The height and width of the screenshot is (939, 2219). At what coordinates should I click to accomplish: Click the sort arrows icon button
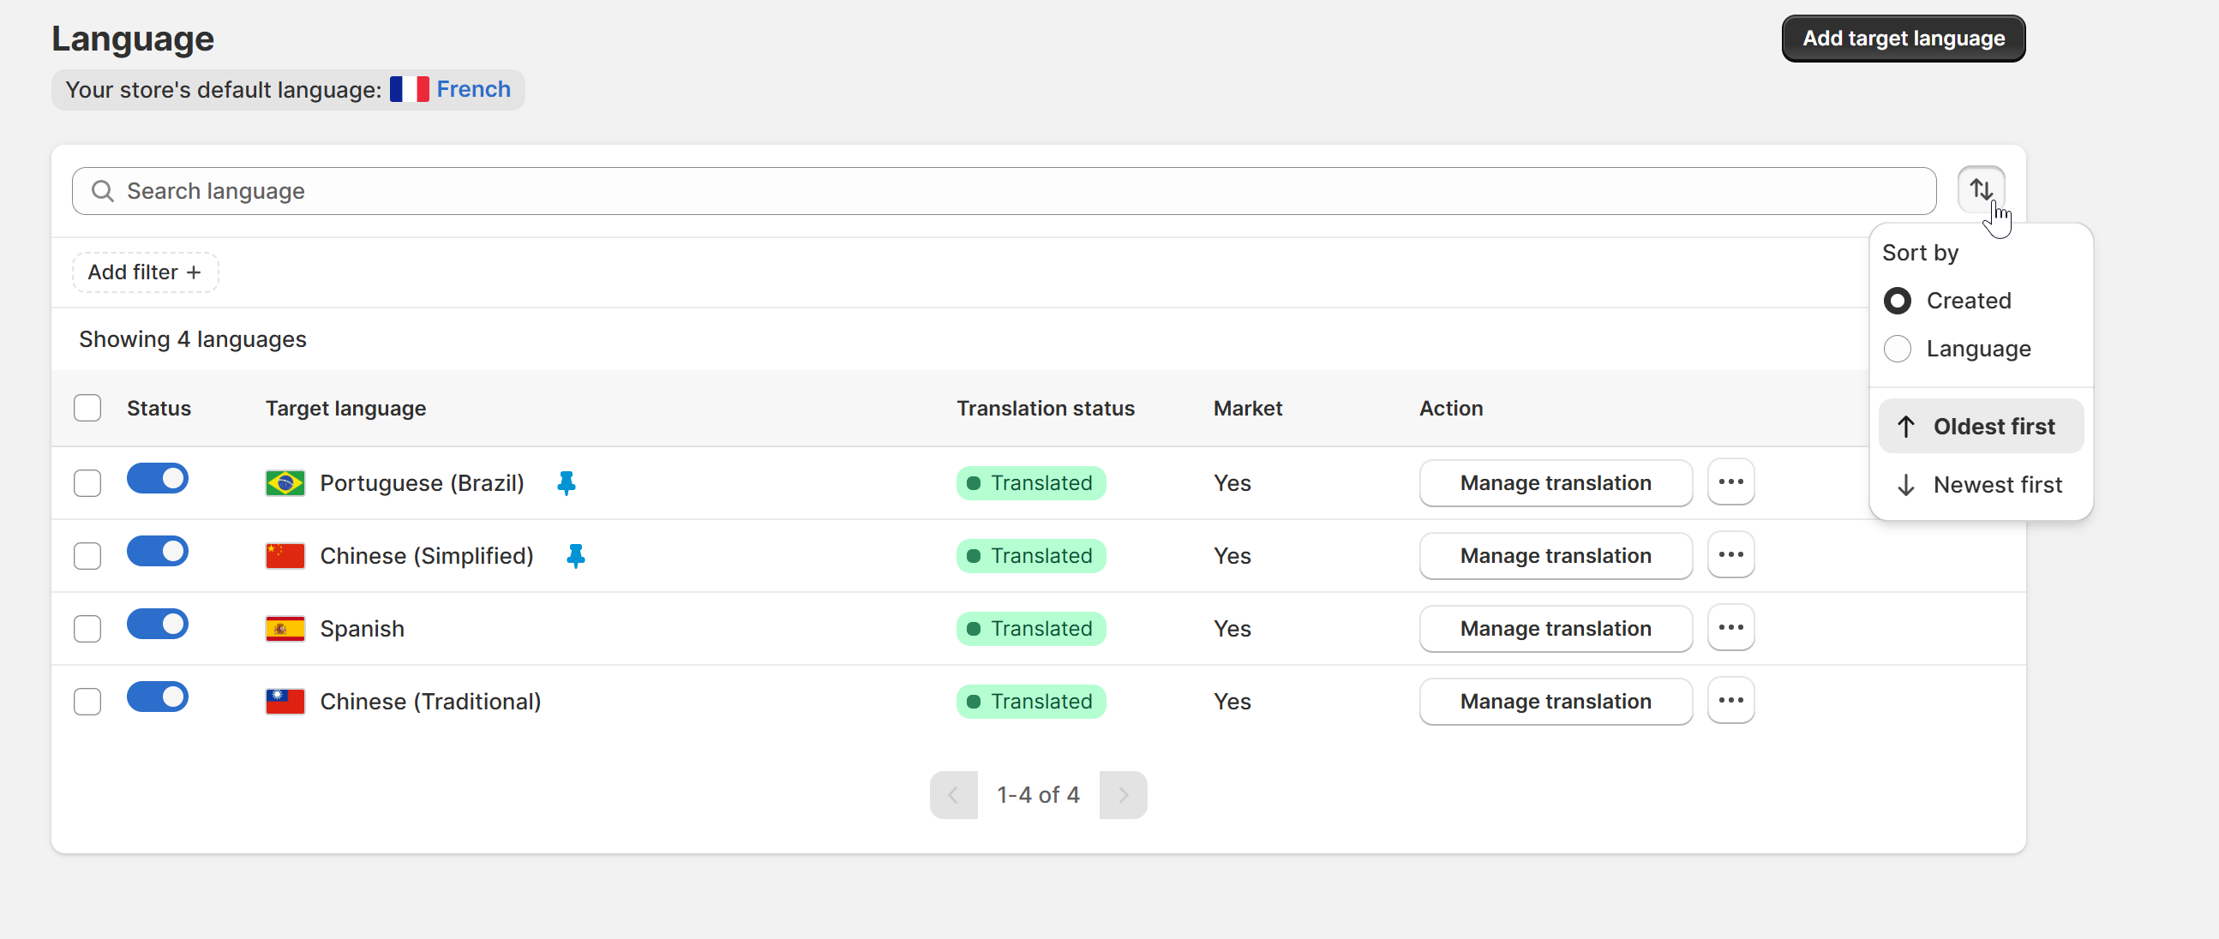1981,189
